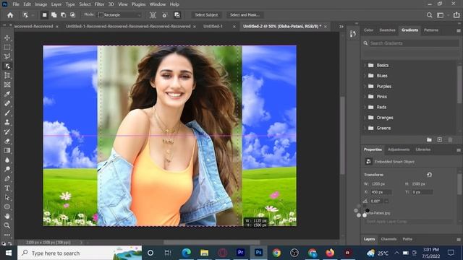Select the Blur tool
This screenshot has height=260, width=463.
pyautogui.click(x=7, y=160)
